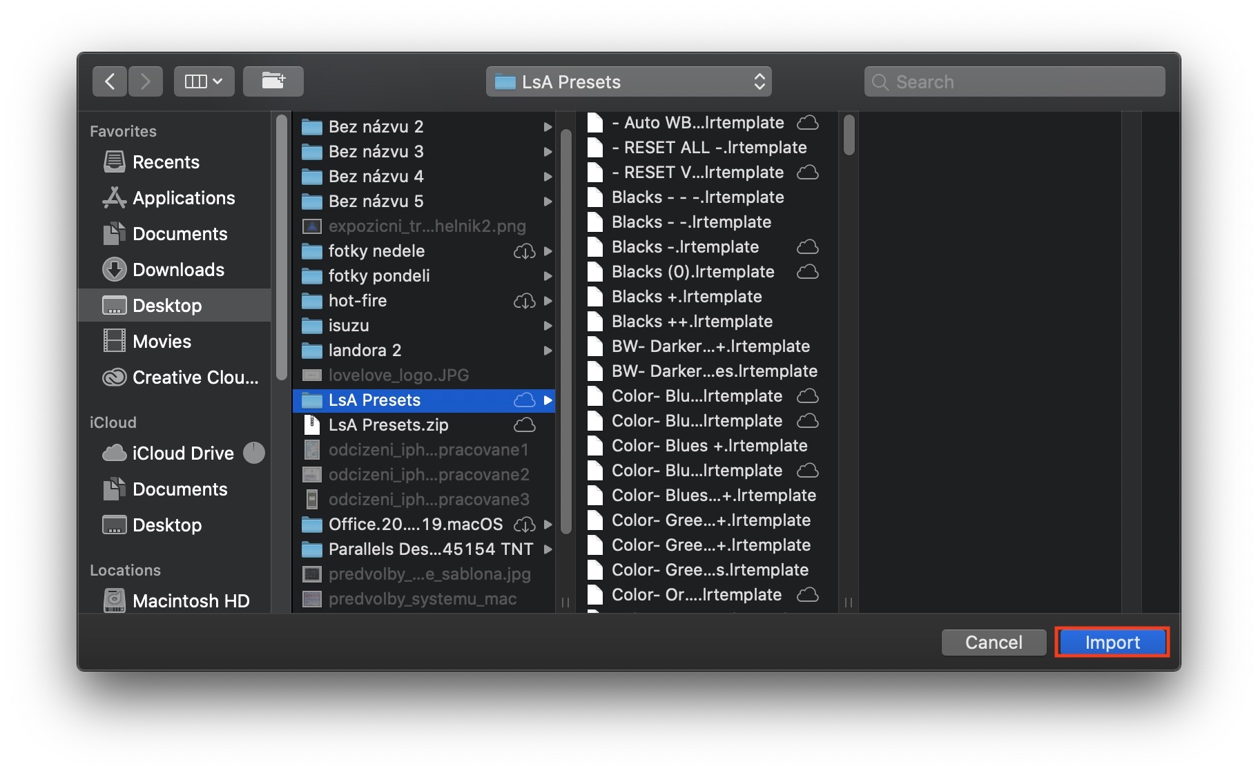Viewport: 1258px width, 773px height.
Task: Click the cloud icon beside Blacks -.lrtemplate
Action: tap(808, 247)
